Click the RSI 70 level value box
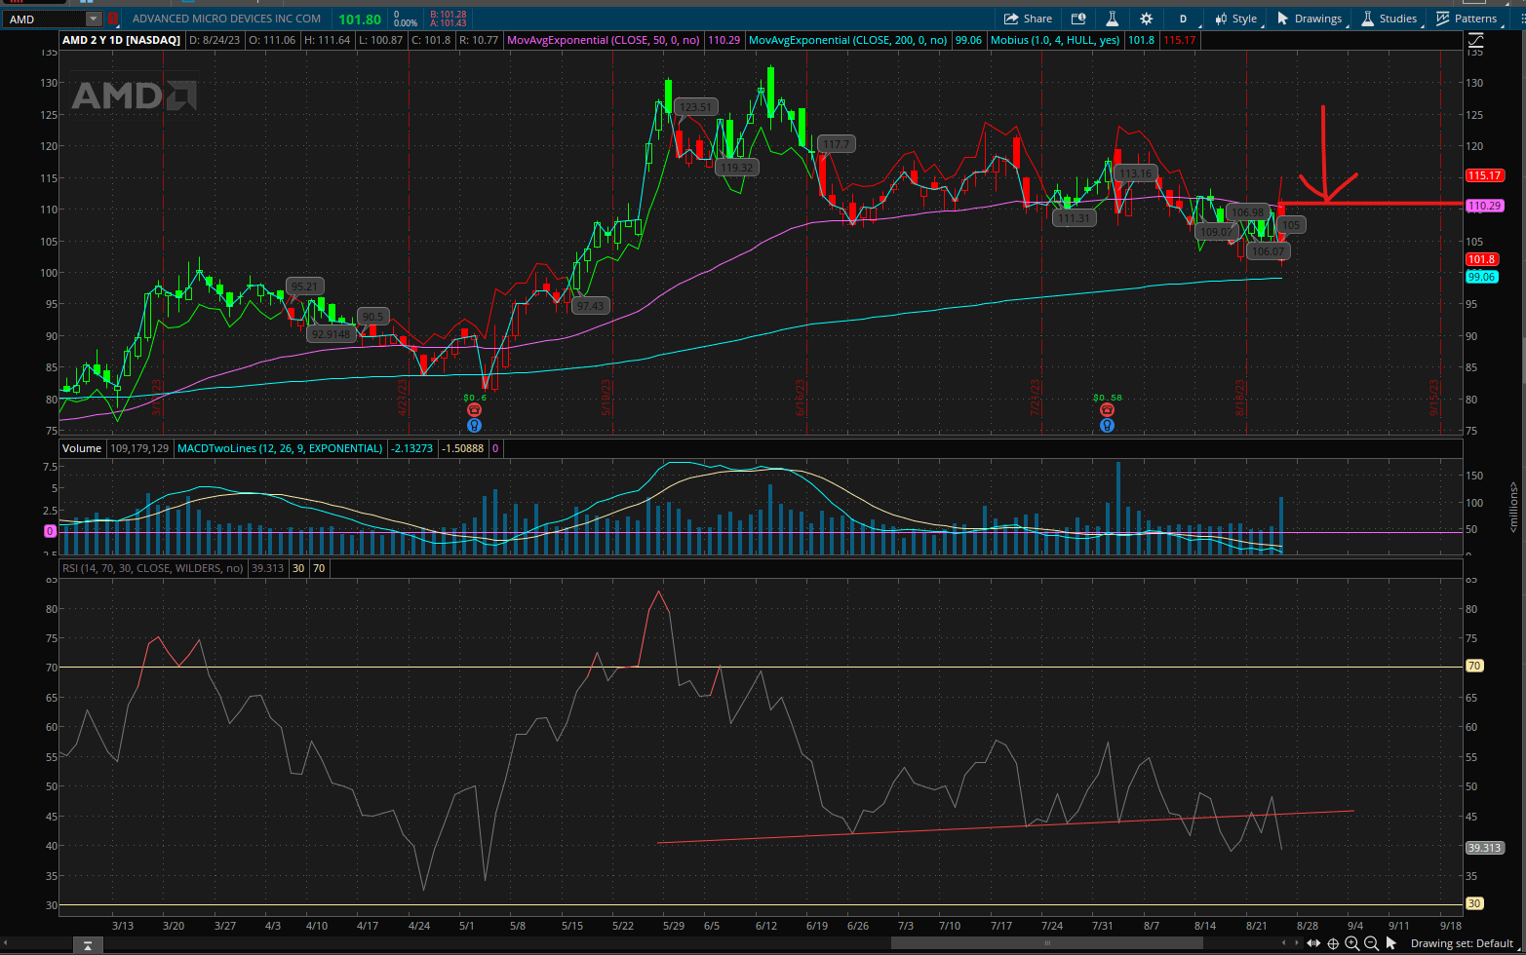Screen dimensions: 1526x955 (x=319, y=567)
